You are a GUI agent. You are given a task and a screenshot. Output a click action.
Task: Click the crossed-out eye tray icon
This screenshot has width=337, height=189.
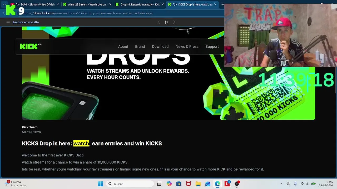click(288, 184)
